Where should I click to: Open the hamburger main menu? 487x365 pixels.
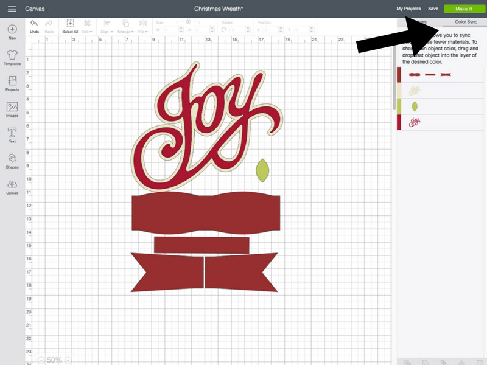pos(12,9)
